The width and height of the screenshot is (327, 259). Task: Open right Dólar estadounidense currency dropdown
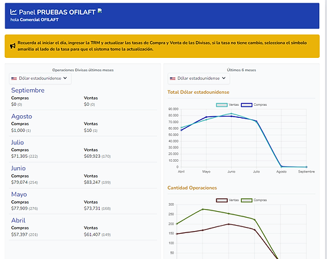tap(198, 79)
